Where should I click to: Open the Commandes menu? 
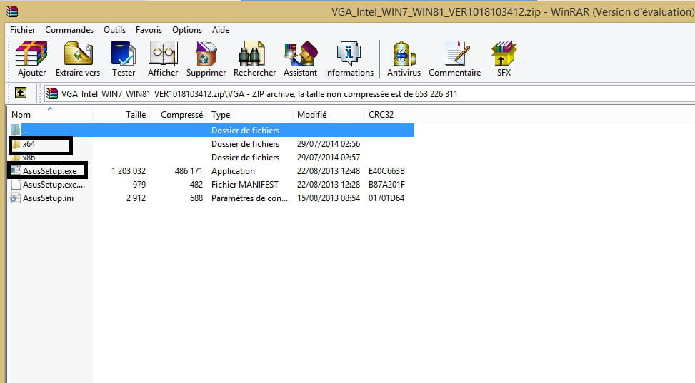click(x=69, y=30)
